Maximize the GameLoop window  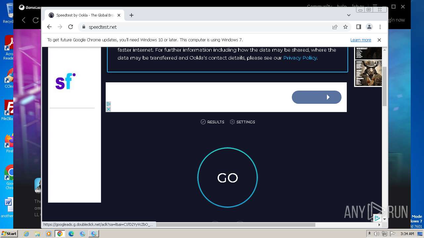(x=394, y=7)
